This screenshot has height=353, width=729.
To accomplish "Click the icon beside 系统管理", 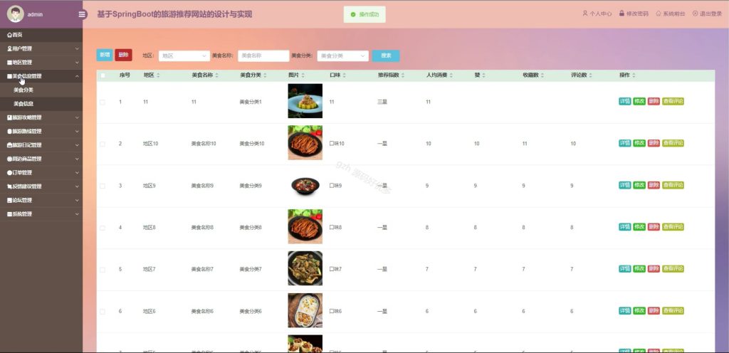I will pyautogui.click(x=9, y=214).
